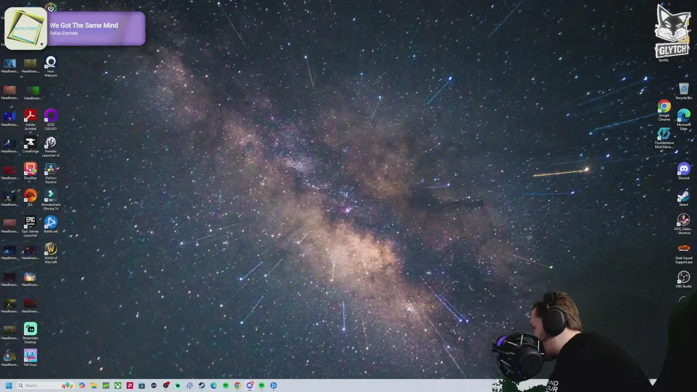Open the Epic Games Launcher icon
The width and height of the screenshot is (697, 392).
tap(30, 226)
